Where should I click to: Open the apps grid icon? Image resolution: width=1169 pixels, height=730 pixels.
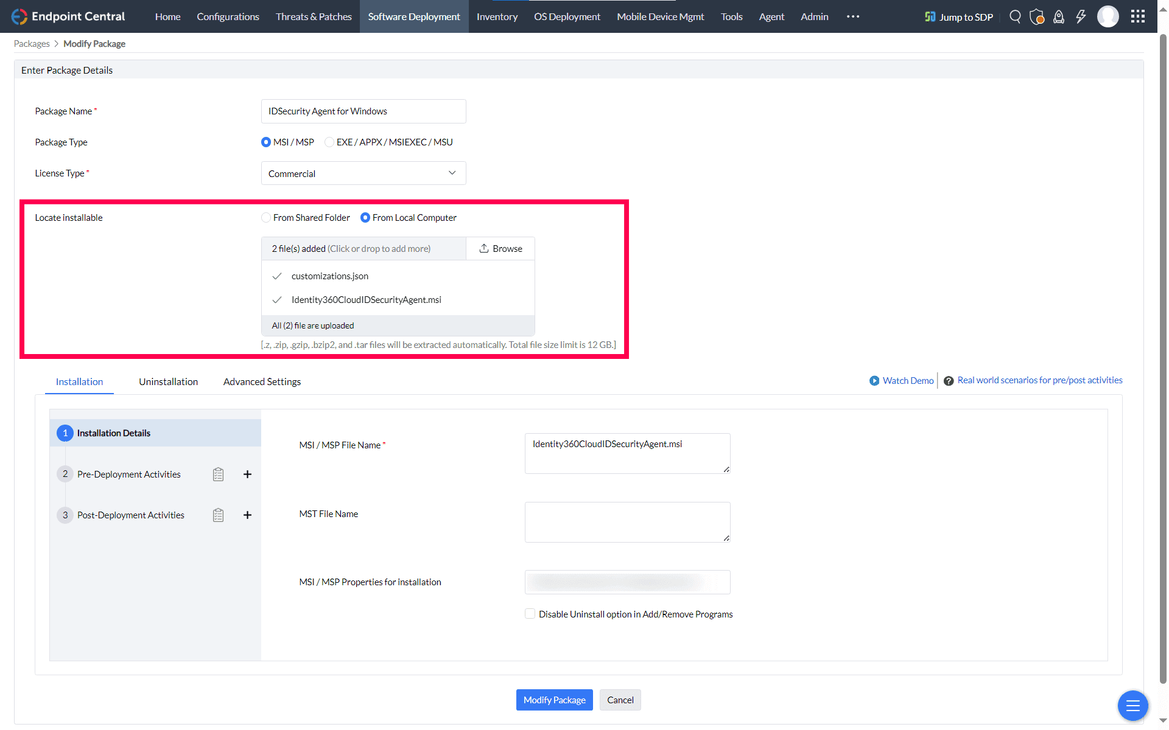coord(1137,16)
